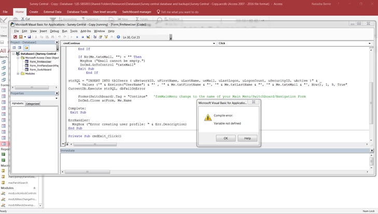This screenshot has height=214, width=378.
Task: Open the Access Database Tools ribbon tab
Action: coord(77,12)
